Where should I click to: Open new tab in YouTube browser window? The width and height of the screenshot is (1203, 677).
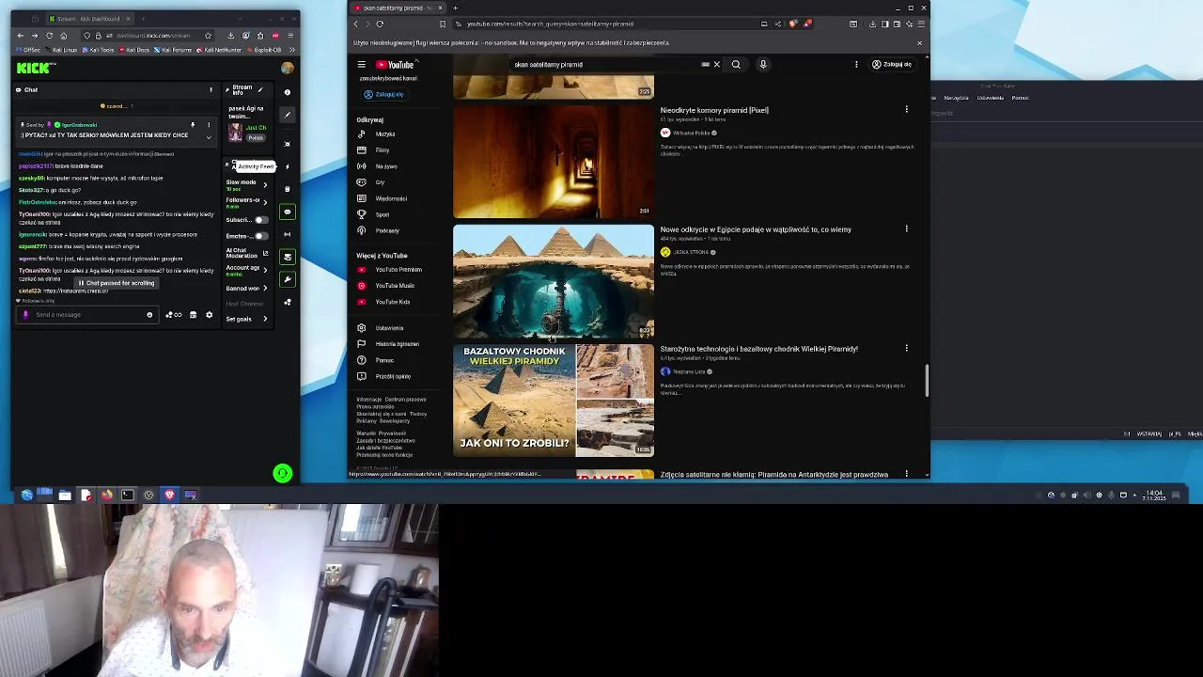[455, 8]
